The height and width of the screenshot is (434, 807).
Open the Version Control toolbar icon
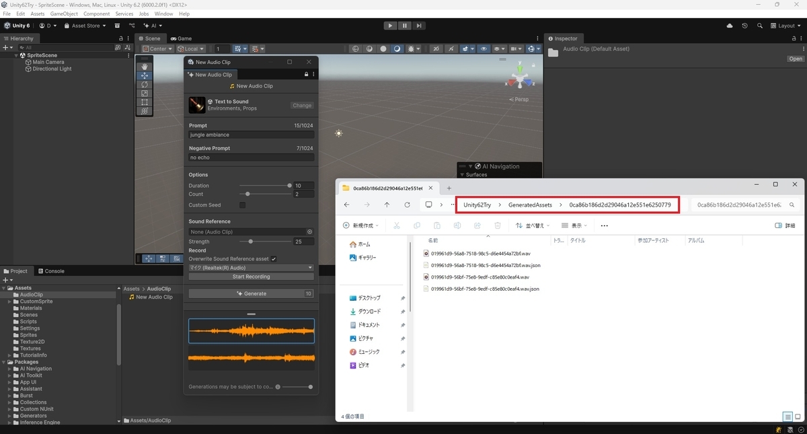pyautogui.click(x=132, y=26)
